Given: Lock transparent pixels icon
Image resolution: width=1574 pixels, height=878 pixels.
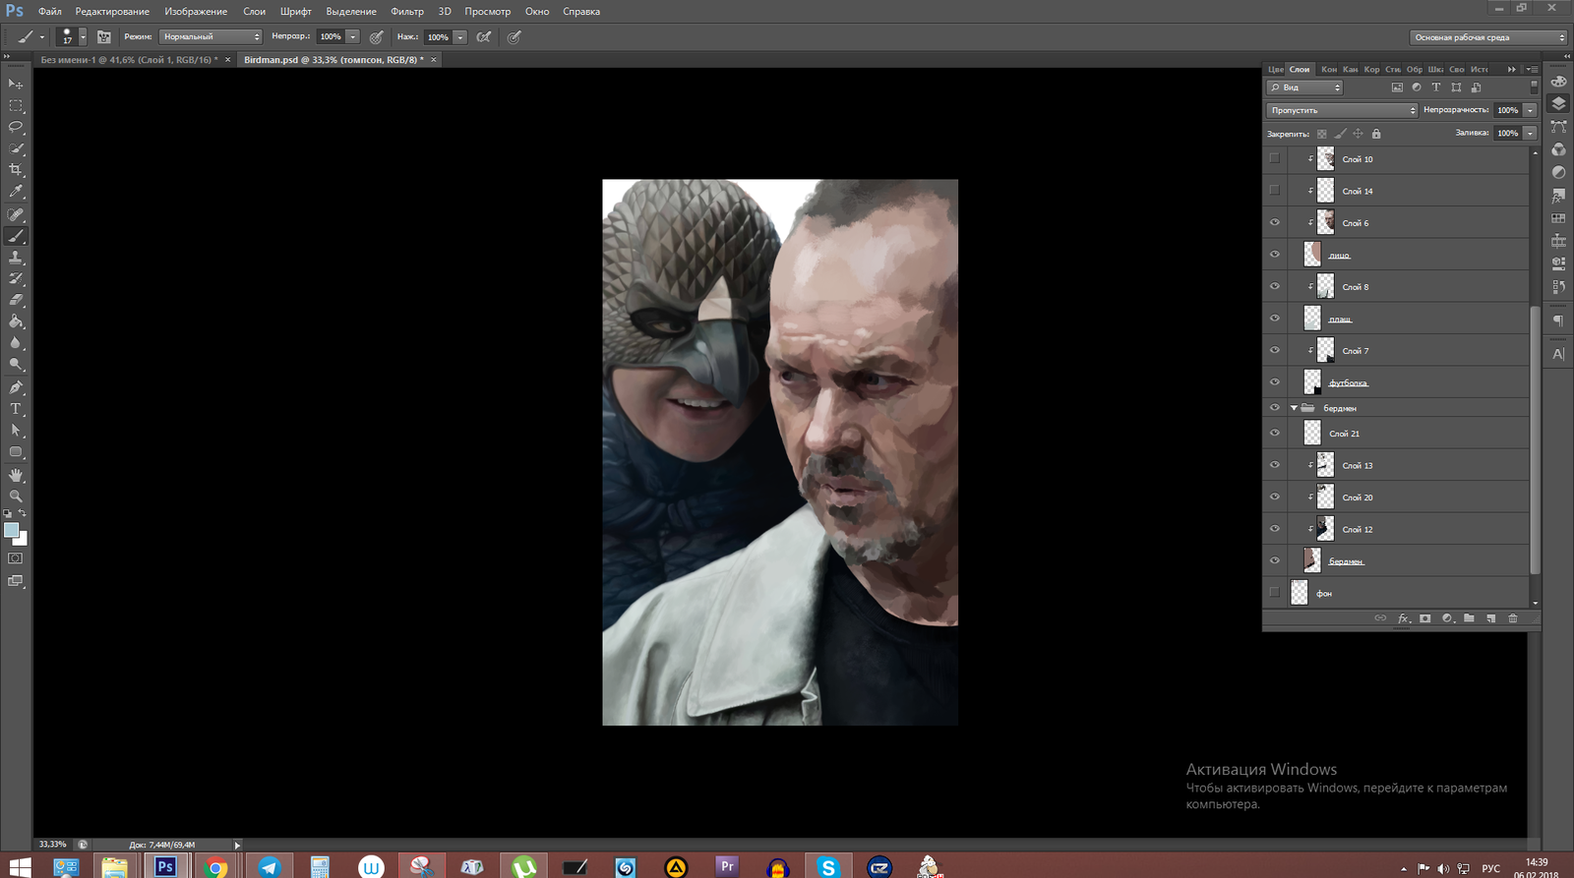Looking at the screenshot, I should (1322, 134).
